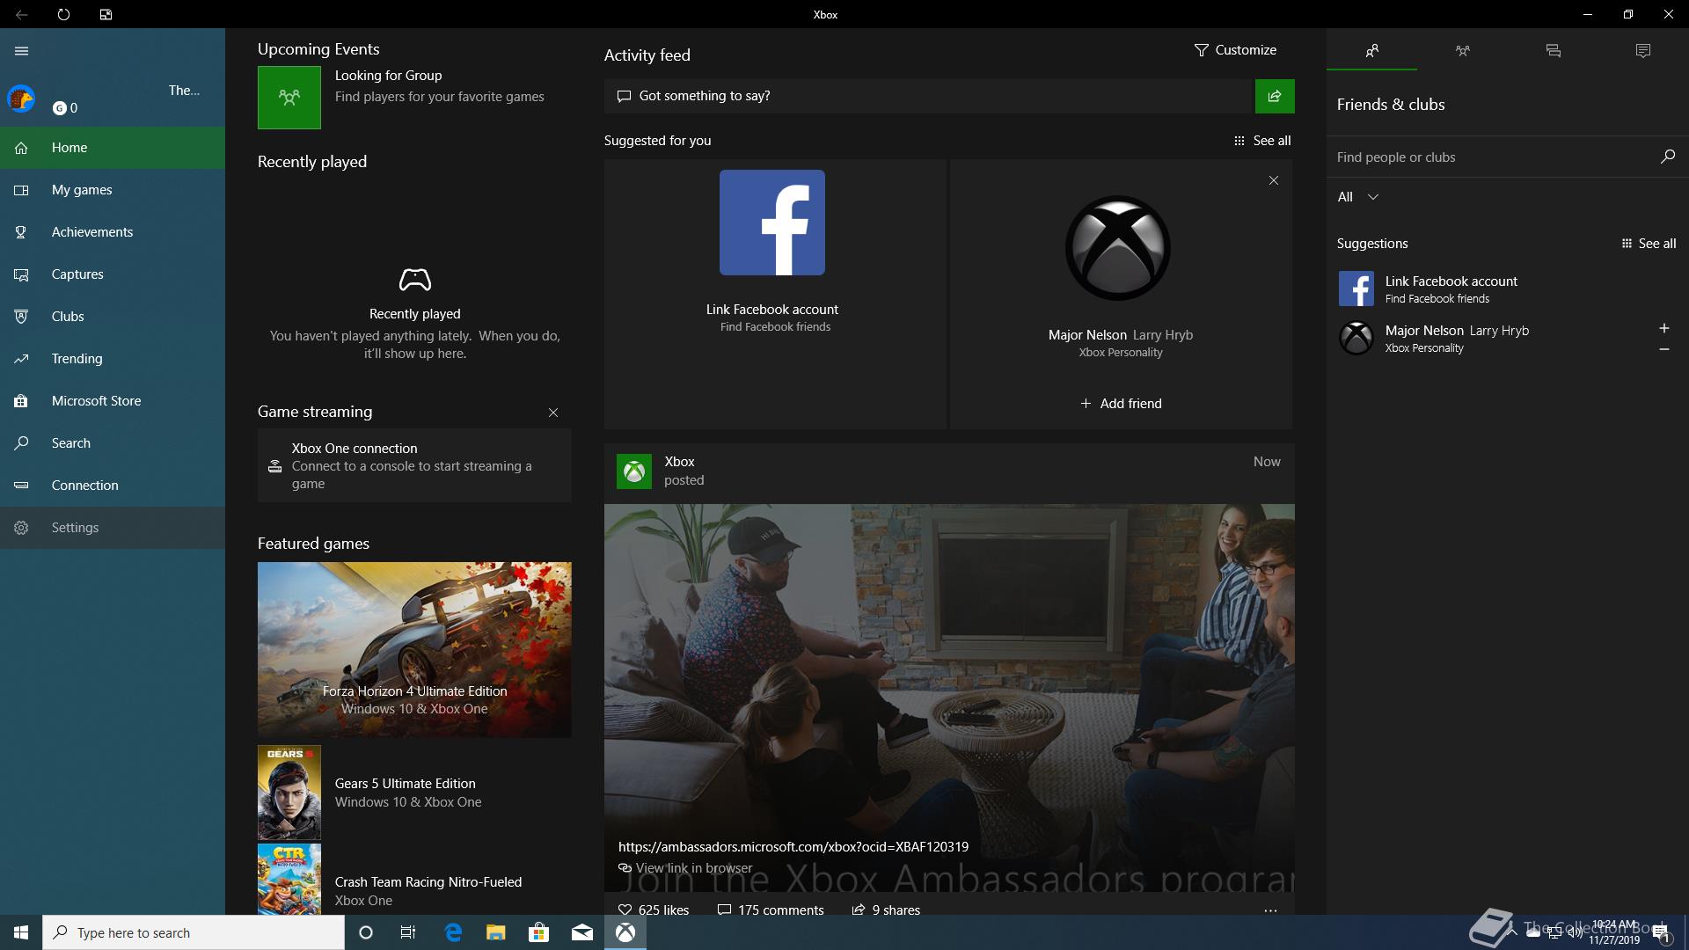The height and width of the screenshot is (950, 1689).
Task: Open Achievements page
Action: 113,232
